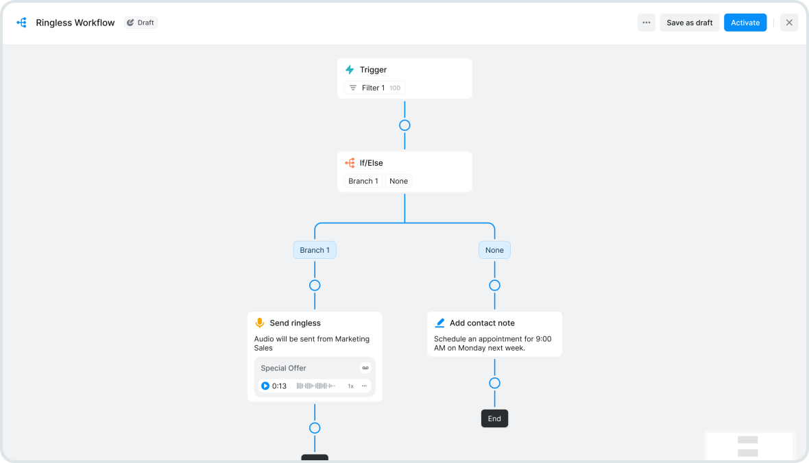Click the 0:13 audio duration
This screenshot has height=463, width=809.
pyautogui.click(x=279, y=386)
